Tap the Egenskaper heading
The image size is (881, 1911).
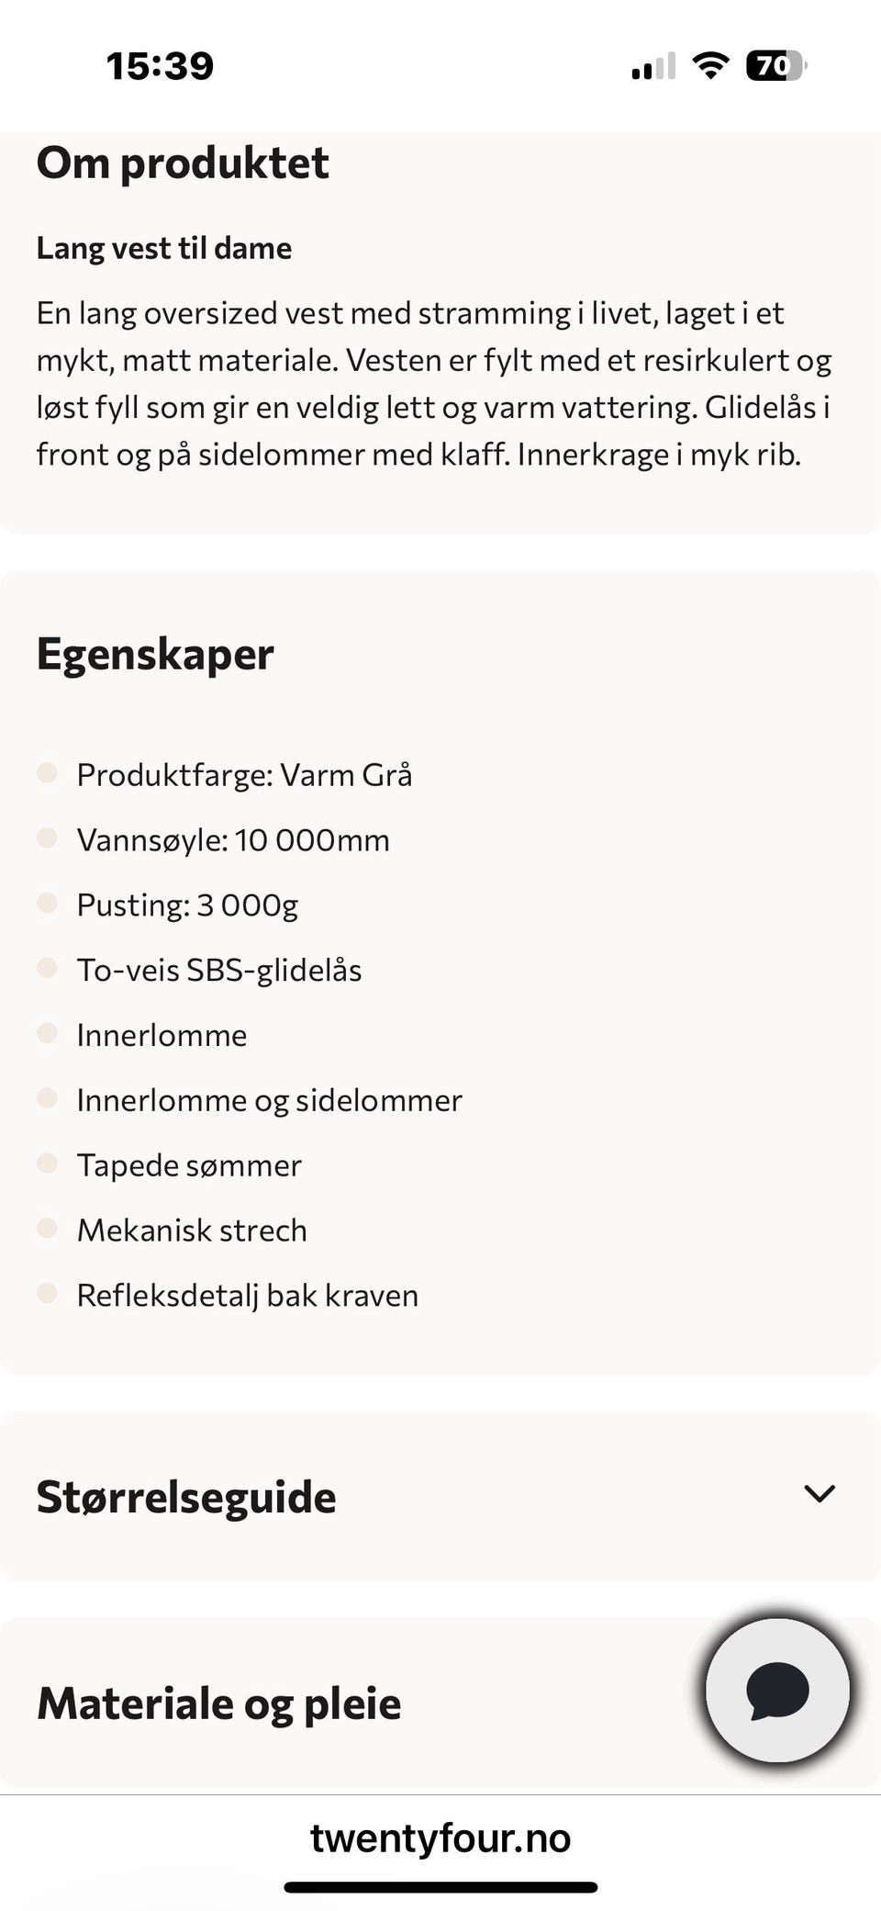point(155,655)
